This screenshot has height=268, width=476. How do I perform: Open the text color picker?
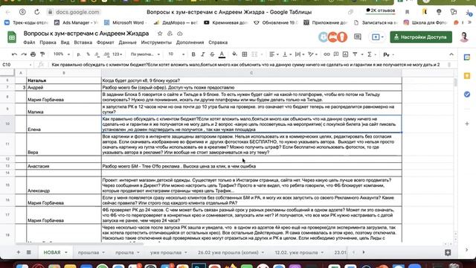[222, 54]
